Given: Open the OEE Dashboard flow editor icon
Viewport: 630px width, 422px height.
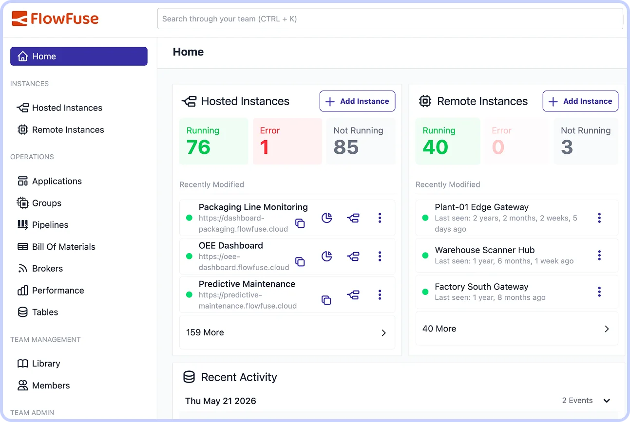Looking at the screenshot, I should 353,256.
